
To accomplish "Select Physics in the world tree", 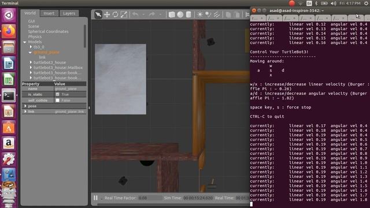I will click(x=35, y=36).
